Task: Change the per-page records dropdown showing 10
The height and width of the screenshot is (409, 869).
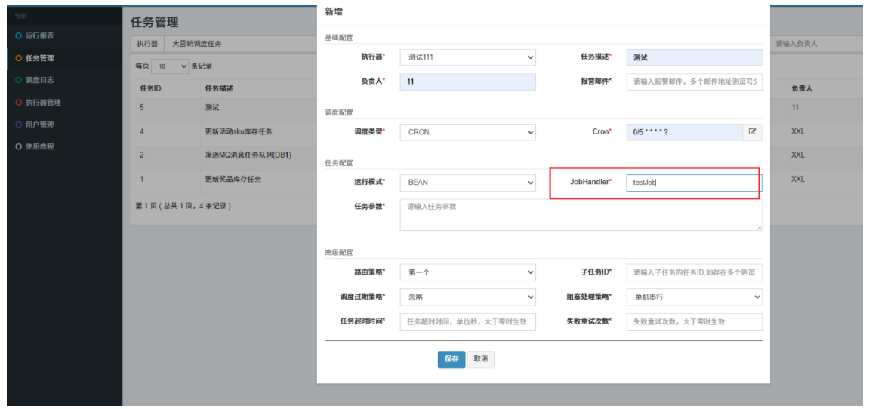Action: point(171,66)
